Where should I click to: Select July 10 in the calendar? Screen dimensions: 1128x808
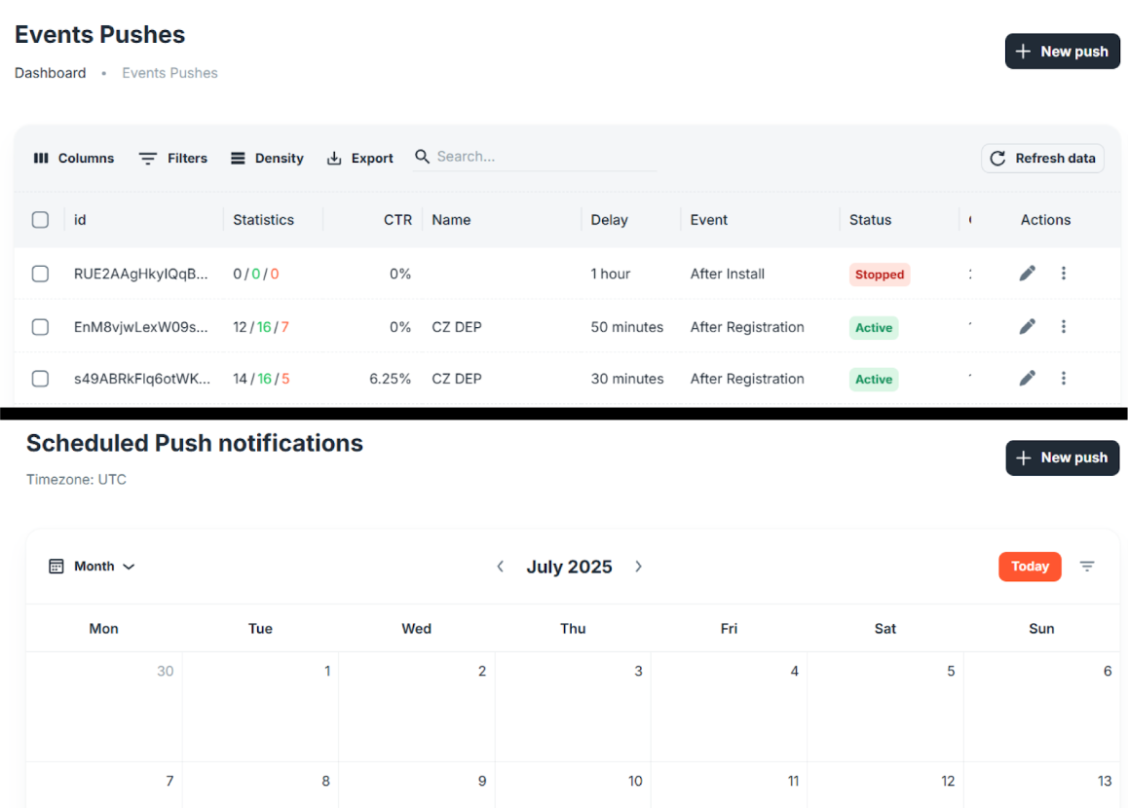point(573,785)
